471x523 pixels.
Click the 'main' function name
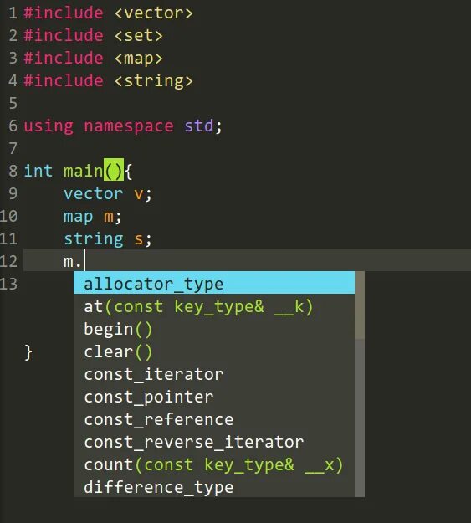(x=84, y=171)
